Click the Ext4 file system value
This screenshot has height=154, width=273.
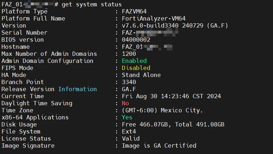(x=129, y=132)
